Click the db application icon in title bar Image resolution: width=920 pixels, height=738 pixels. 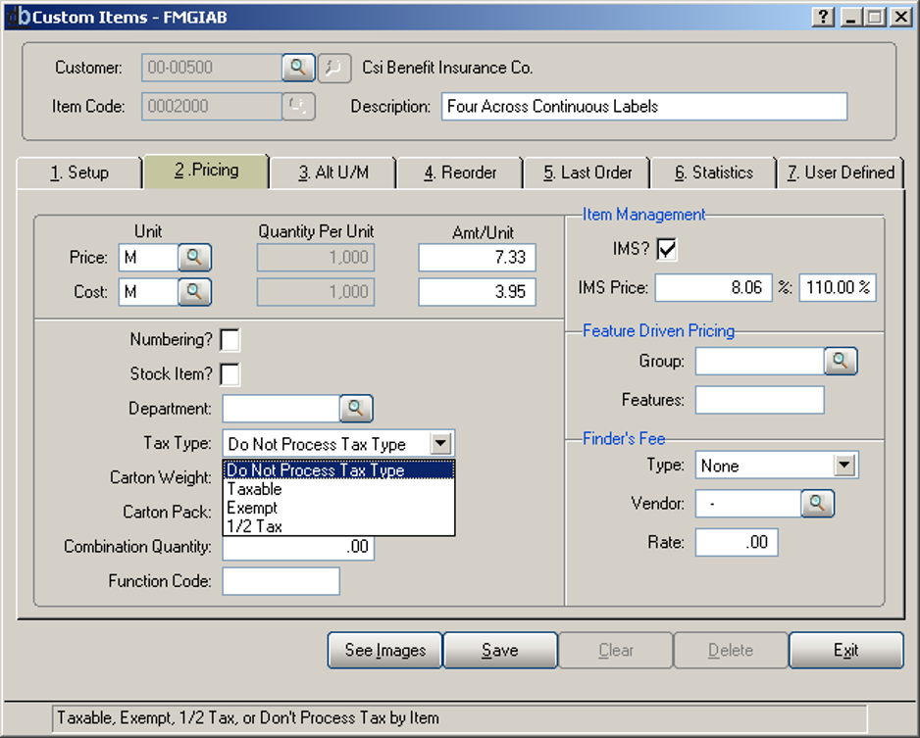18,17
